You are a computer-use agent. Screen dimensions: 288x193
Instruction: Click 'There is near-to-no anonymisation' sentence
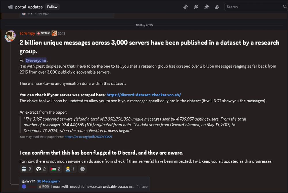73,84
